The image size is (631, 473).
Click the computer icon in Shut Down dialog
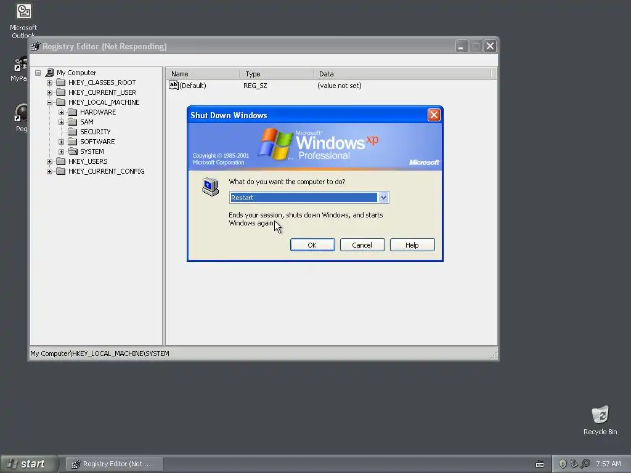[x=211, y=187]
